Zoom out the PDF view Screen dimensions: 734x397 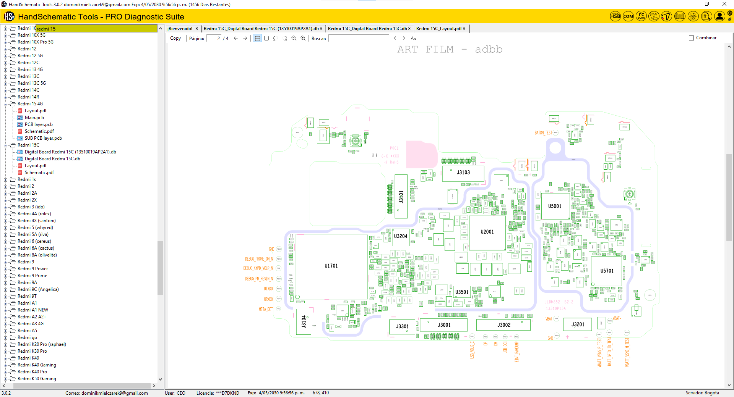coord(294,38)
